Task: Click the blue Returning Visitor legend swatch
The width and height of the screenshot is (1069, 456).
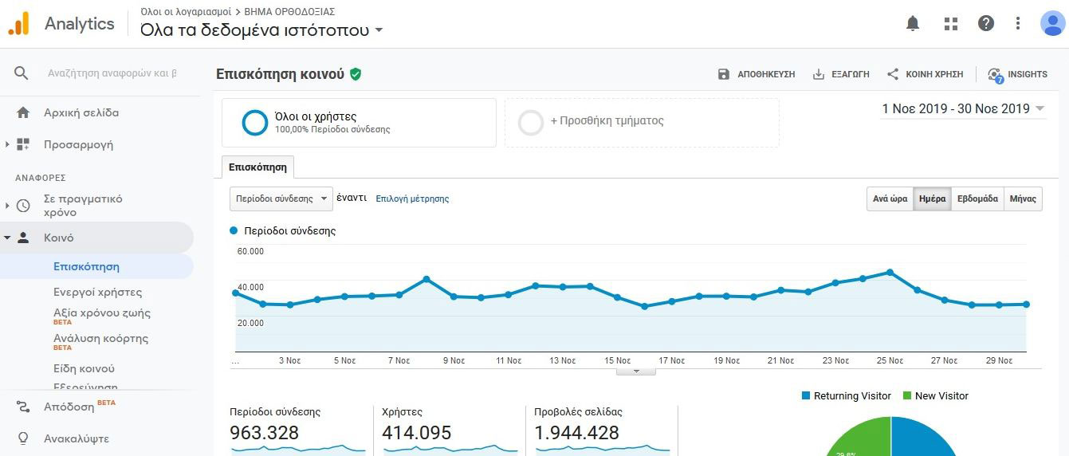Action: tap(805, 395)
